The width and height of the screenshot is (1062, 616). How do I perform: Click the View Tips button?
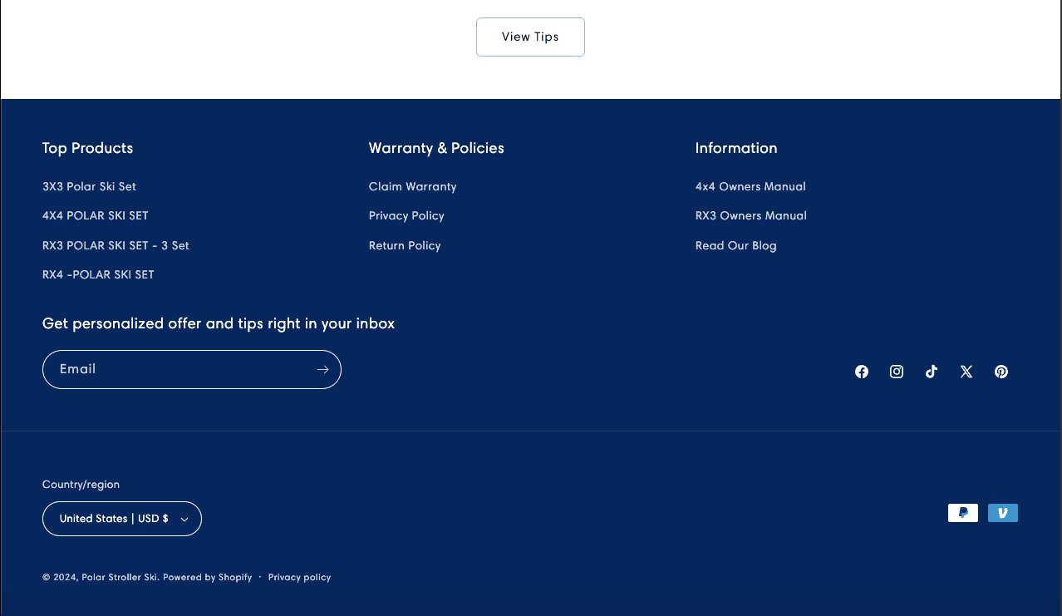tap(530, 37)
